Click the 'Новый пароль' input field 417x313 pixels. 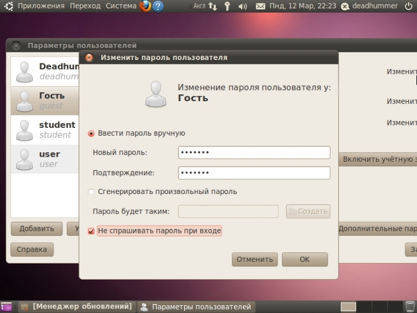click(x=254, y=153)
